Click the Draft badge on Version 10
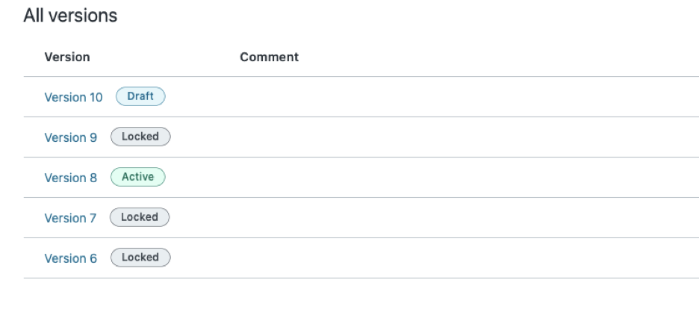The width and height of the screenshot is (699, 324). click(140, 96)
